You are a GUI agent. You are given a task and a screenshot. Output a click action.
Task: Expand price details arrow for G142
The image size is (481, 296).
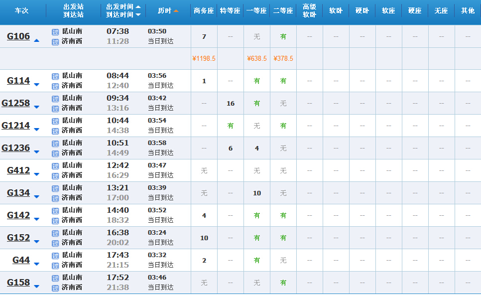click(36, 219)
